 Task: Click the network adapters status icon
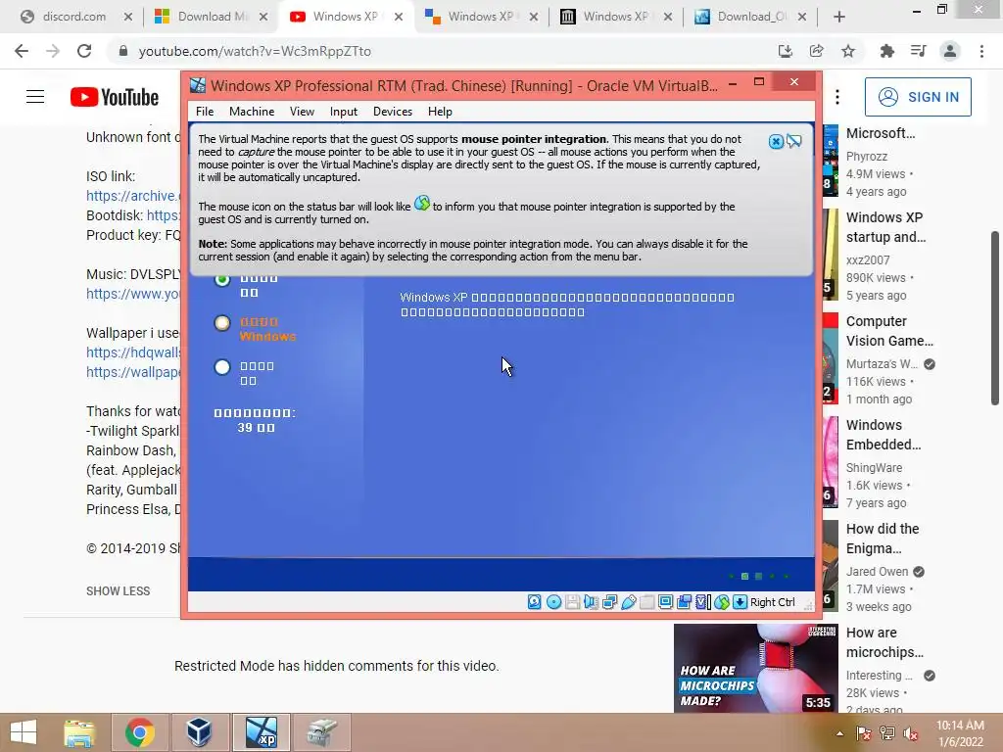[609, 602]
